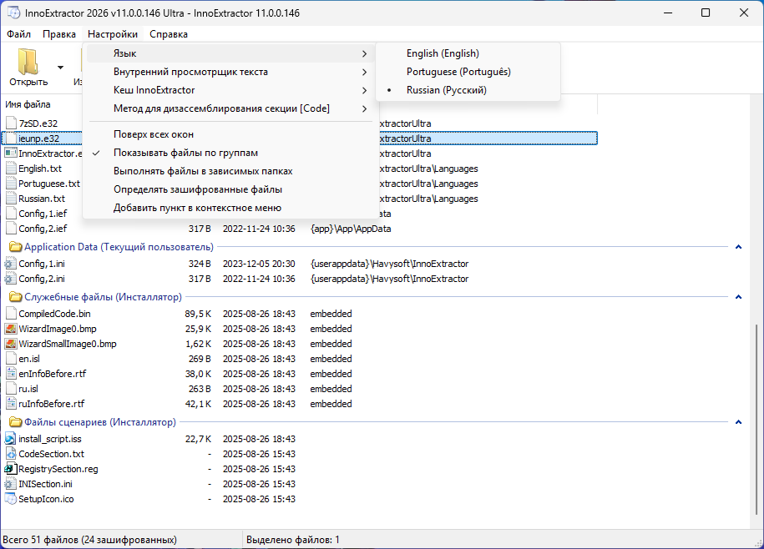
Task: Click the Open folder toolbar icon
Action: pos(28,62)
